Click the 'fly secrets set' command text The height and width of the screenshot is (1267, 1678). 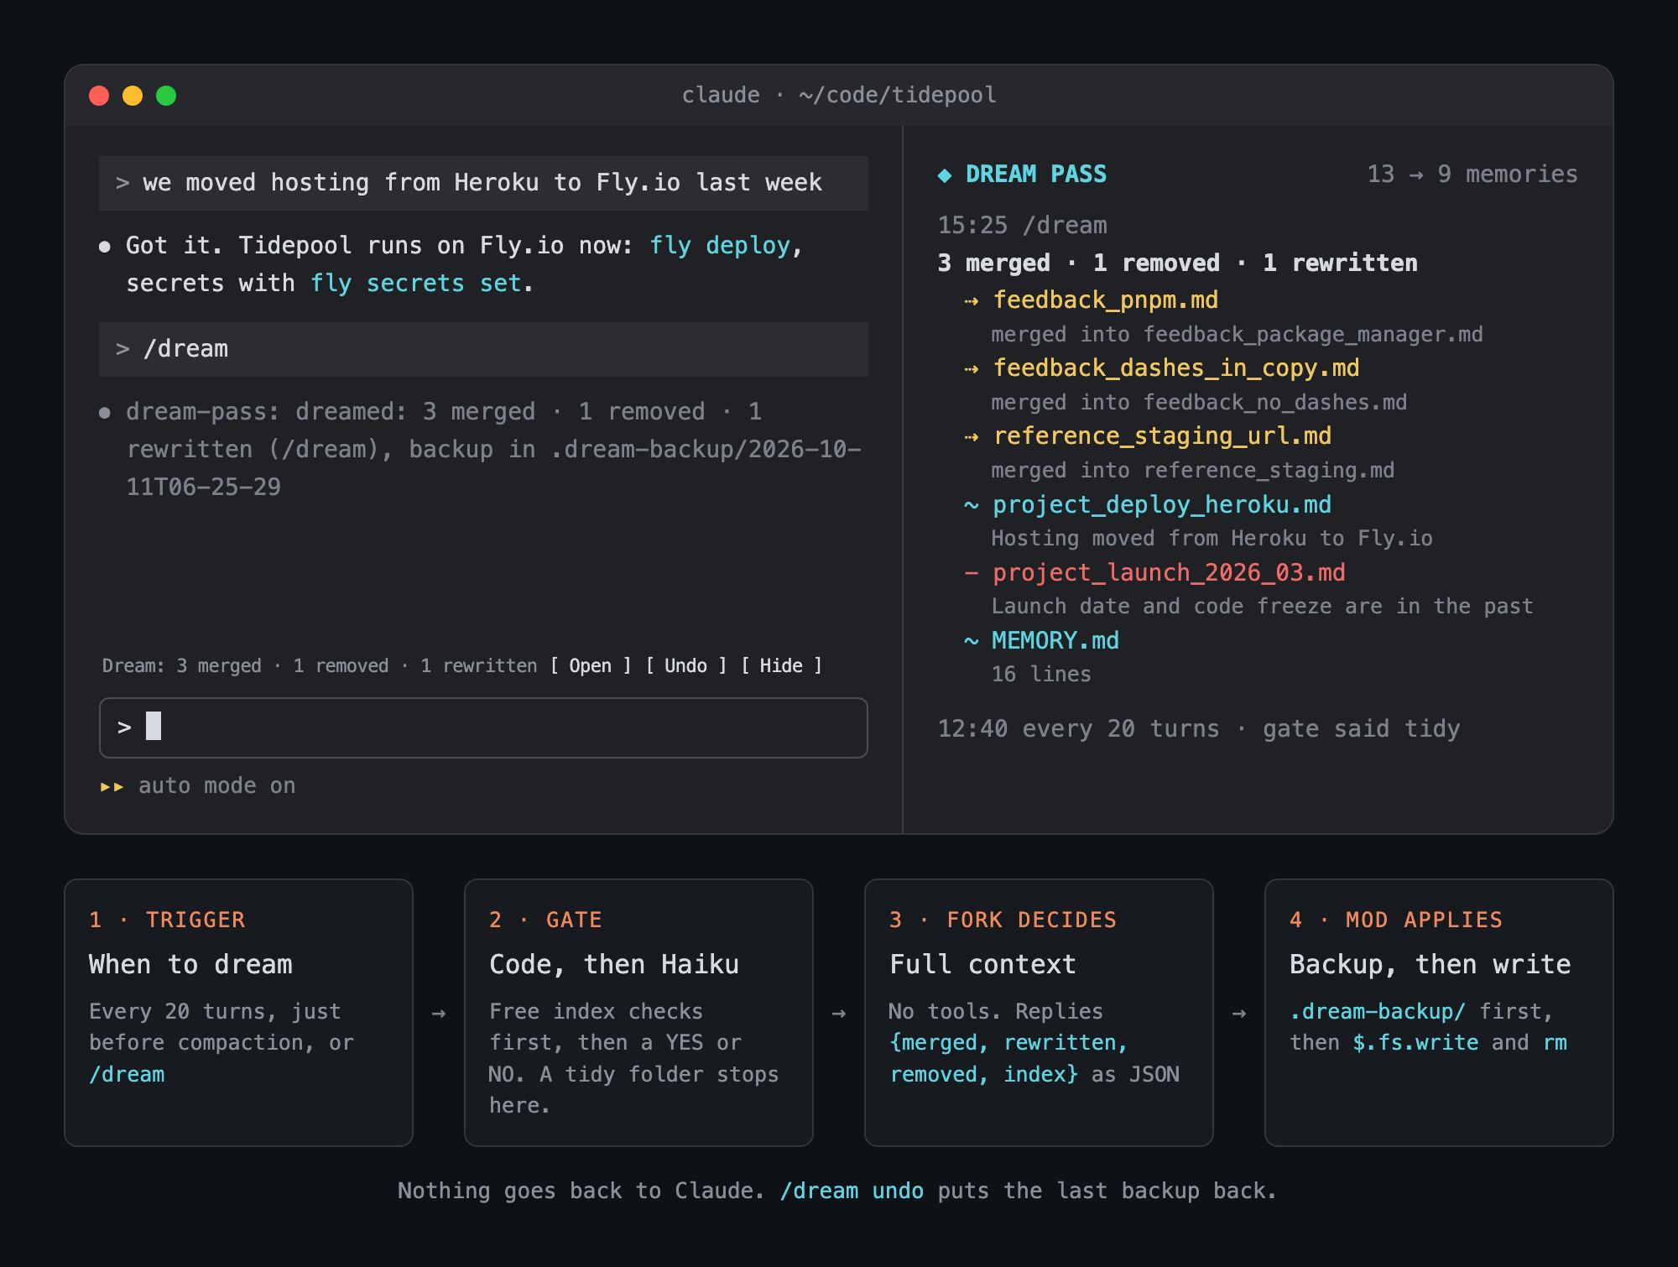[x=415, y=284]
